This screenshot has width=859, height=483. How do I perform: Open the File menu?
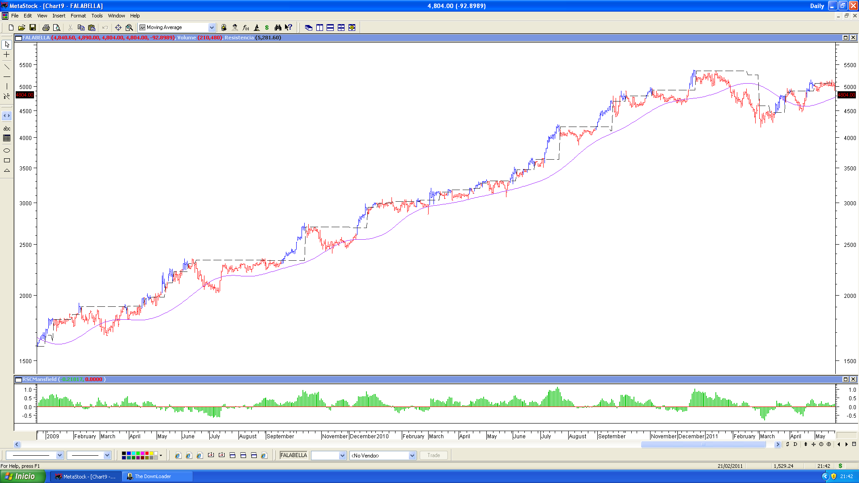[x=15, y=16]
